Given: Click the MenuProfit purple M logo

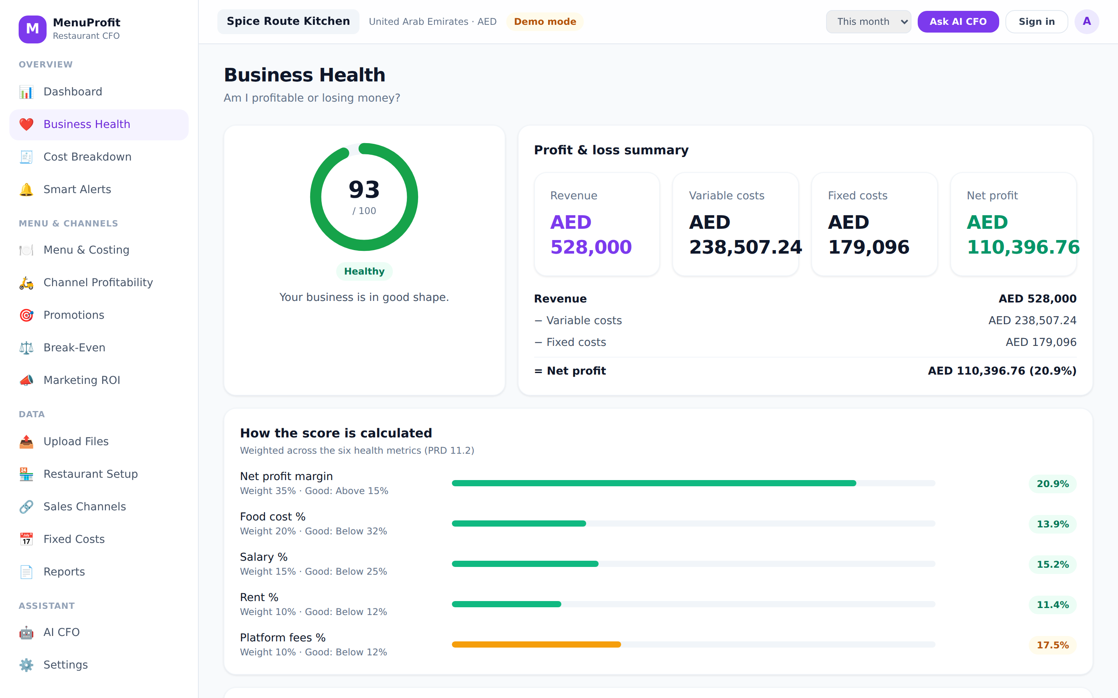Looking at the screenshot, I should (x=32, y=29).
